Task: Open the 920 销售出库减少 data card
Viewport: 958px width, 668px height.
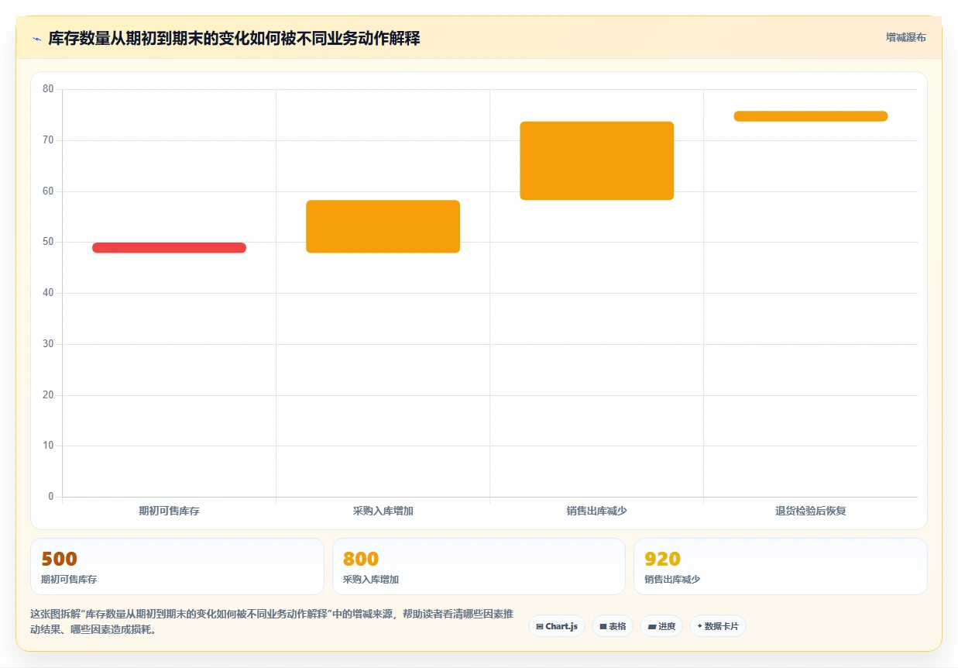Action: point(780,566)
